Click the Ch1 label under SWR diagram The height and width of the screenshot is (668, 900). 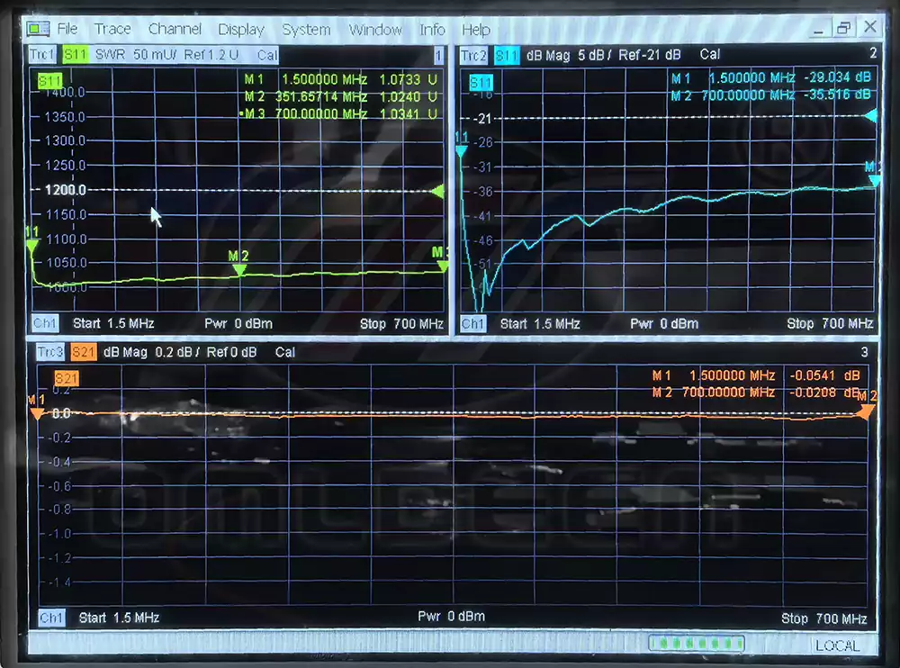(x=45, y=323)
